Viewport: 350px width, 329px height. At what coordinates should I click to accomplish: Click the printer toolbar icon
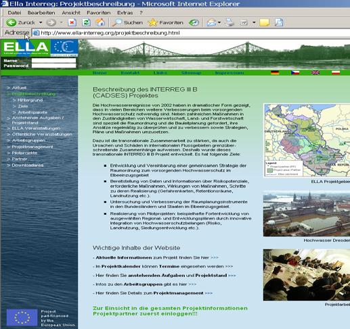[229, 22]
